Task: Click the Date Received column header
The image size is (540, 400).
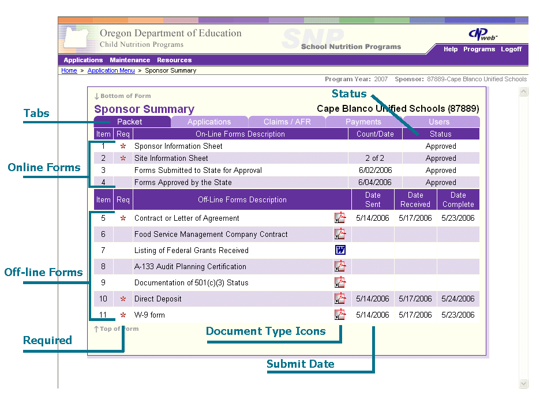Action: click(x=415, y=199)
